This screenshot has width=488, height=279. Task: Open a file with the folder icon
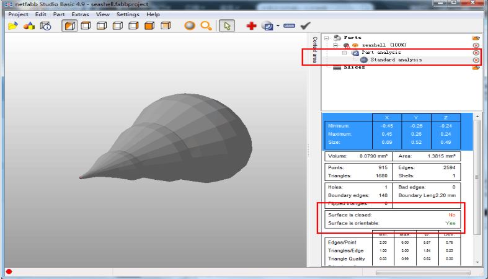pyautogui.click(x=13, y=26)
